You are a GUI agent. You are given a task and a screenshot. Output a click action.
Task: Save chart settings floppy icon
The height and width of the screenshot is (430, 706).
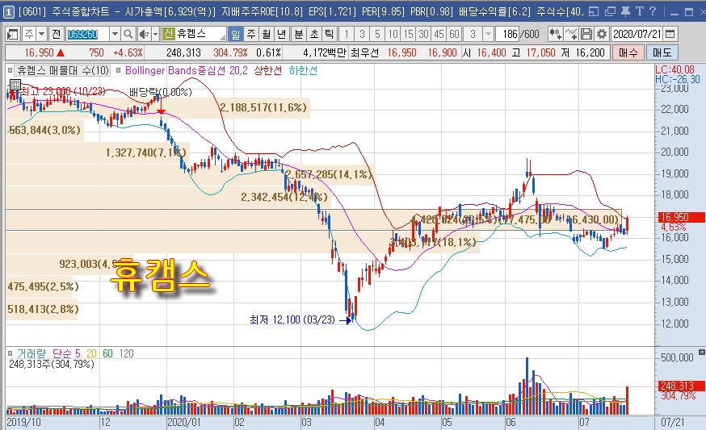click(586, 34)
